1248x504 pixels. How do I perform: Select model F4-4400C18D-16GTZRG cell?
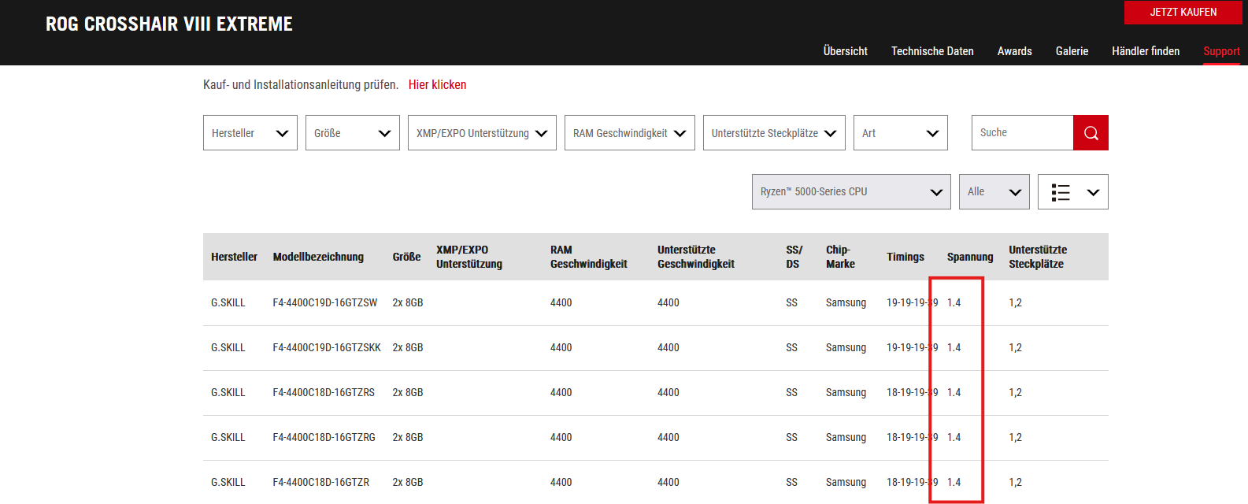pyautogui.click(x=324, y=437)
